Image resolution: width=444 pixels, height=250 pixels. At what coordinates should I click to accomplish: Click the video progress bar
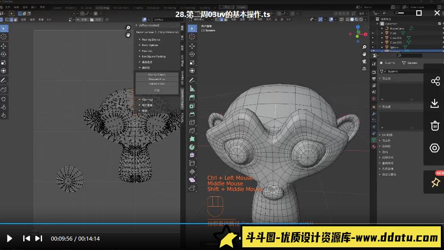[x=222, y=224]
